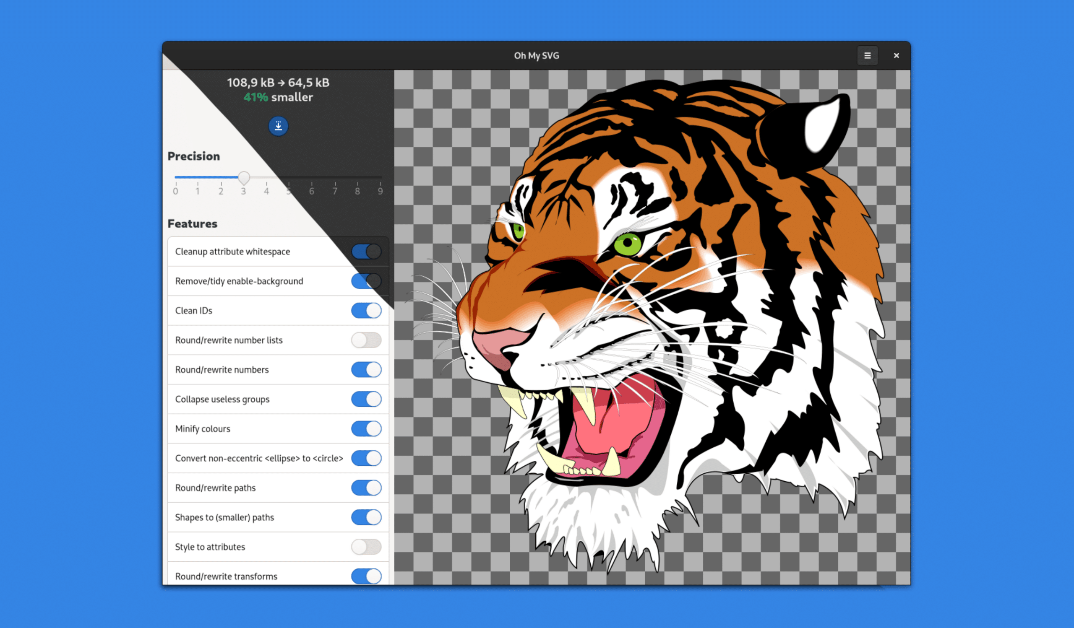Close the Oh My SVG window
Viewport: 1074px width, 628px height.
coord(896,56)
